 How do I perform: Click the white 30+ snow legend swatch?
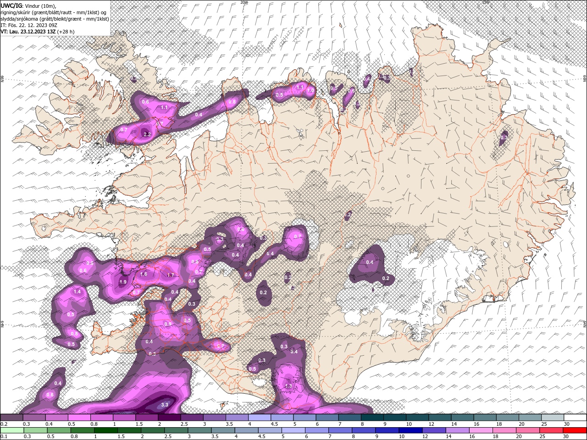[575, 418]
